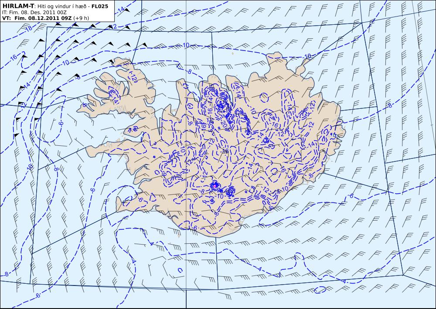Click the valid time 'Fim. 08.12.2011 09Z'

point(43,18)
